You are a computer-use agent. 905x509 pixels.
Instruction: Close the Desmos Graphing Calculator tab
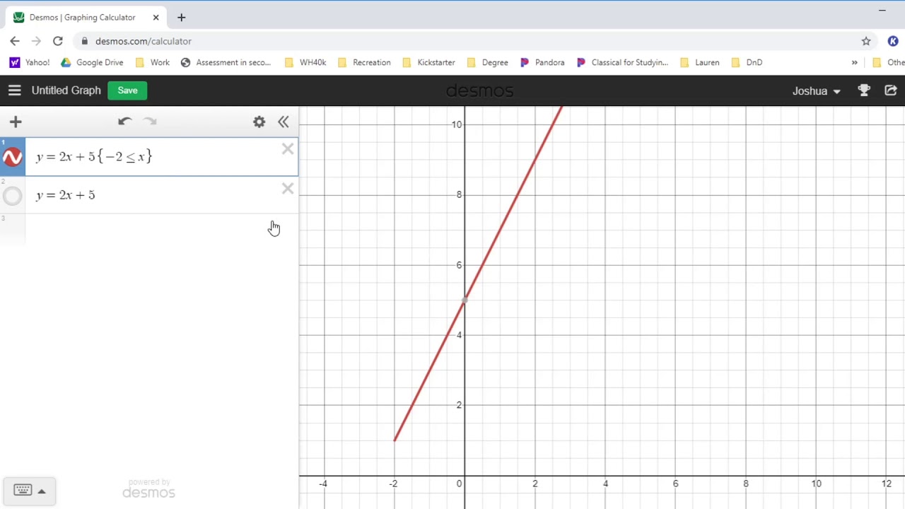click(156, 17)
